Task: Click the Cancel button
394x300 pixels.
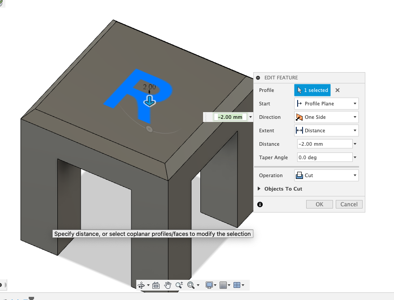Action: [x=349, y=204]
